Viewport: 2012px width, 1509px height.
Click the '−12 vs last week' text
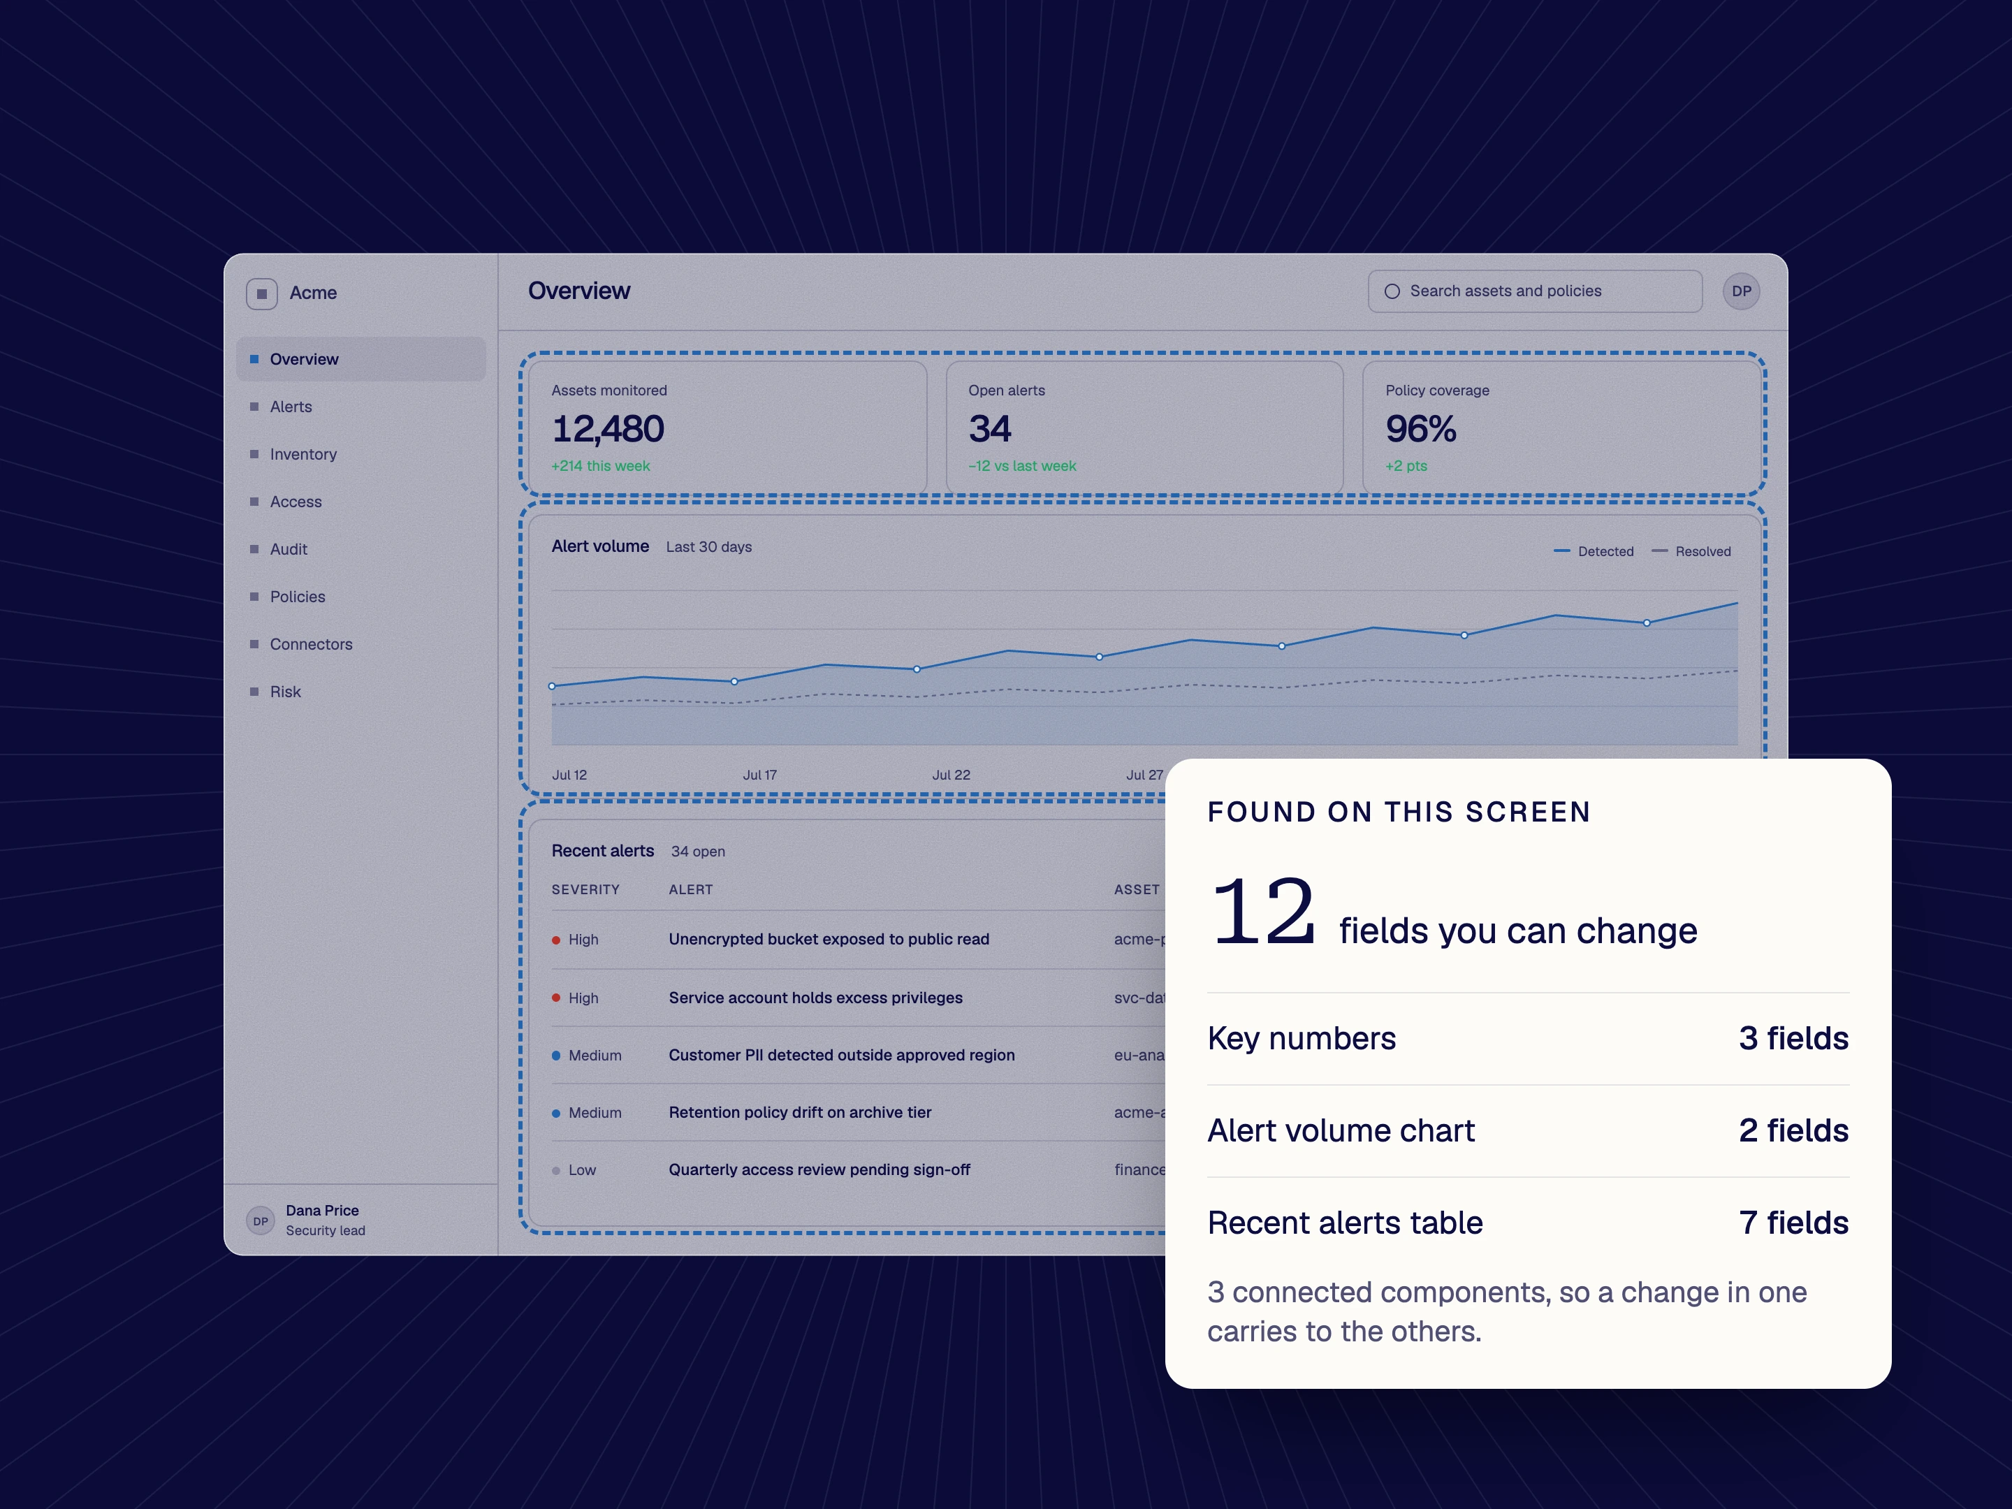[x=1021, y=466]
